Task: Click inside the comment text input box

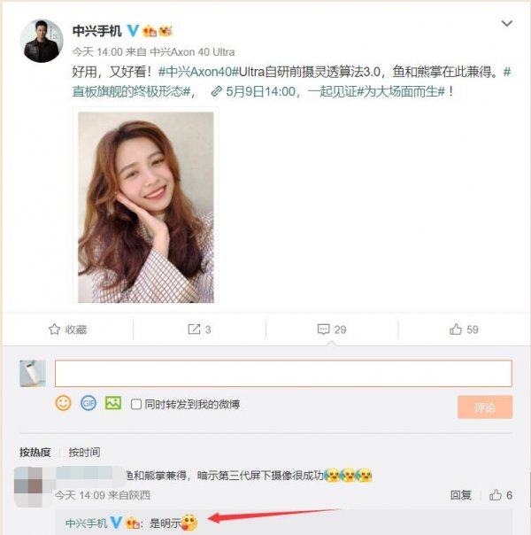Action: click(x=283, y=373)
